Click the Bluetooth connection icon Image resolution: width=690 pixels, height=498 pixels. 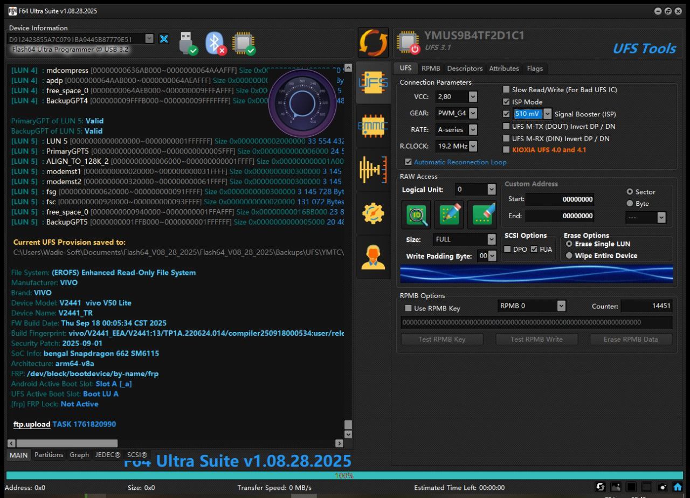pos(216,43)
